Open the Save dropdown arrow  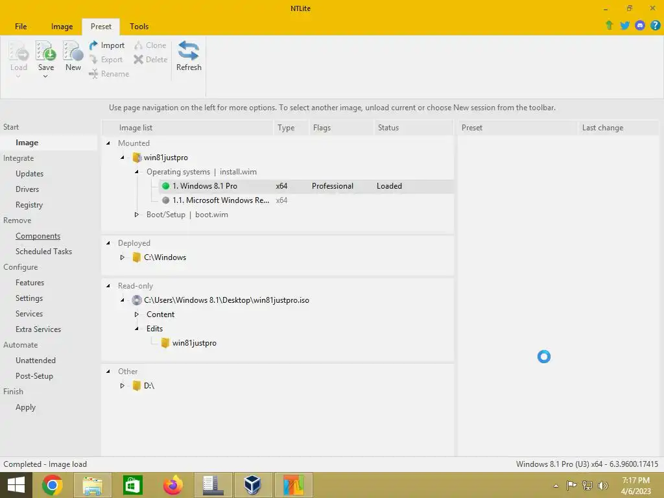pos(45,77)
